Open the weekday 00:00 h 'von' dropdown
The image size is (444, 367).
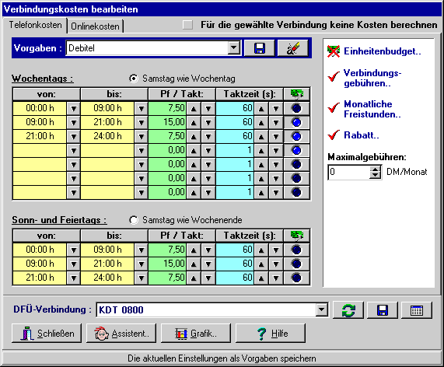[73, 108]
